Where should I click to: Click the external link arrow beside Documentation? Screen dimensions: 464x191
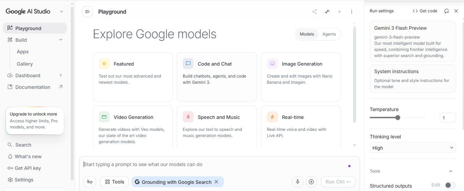pyautogui.click(x=60, y=87)
